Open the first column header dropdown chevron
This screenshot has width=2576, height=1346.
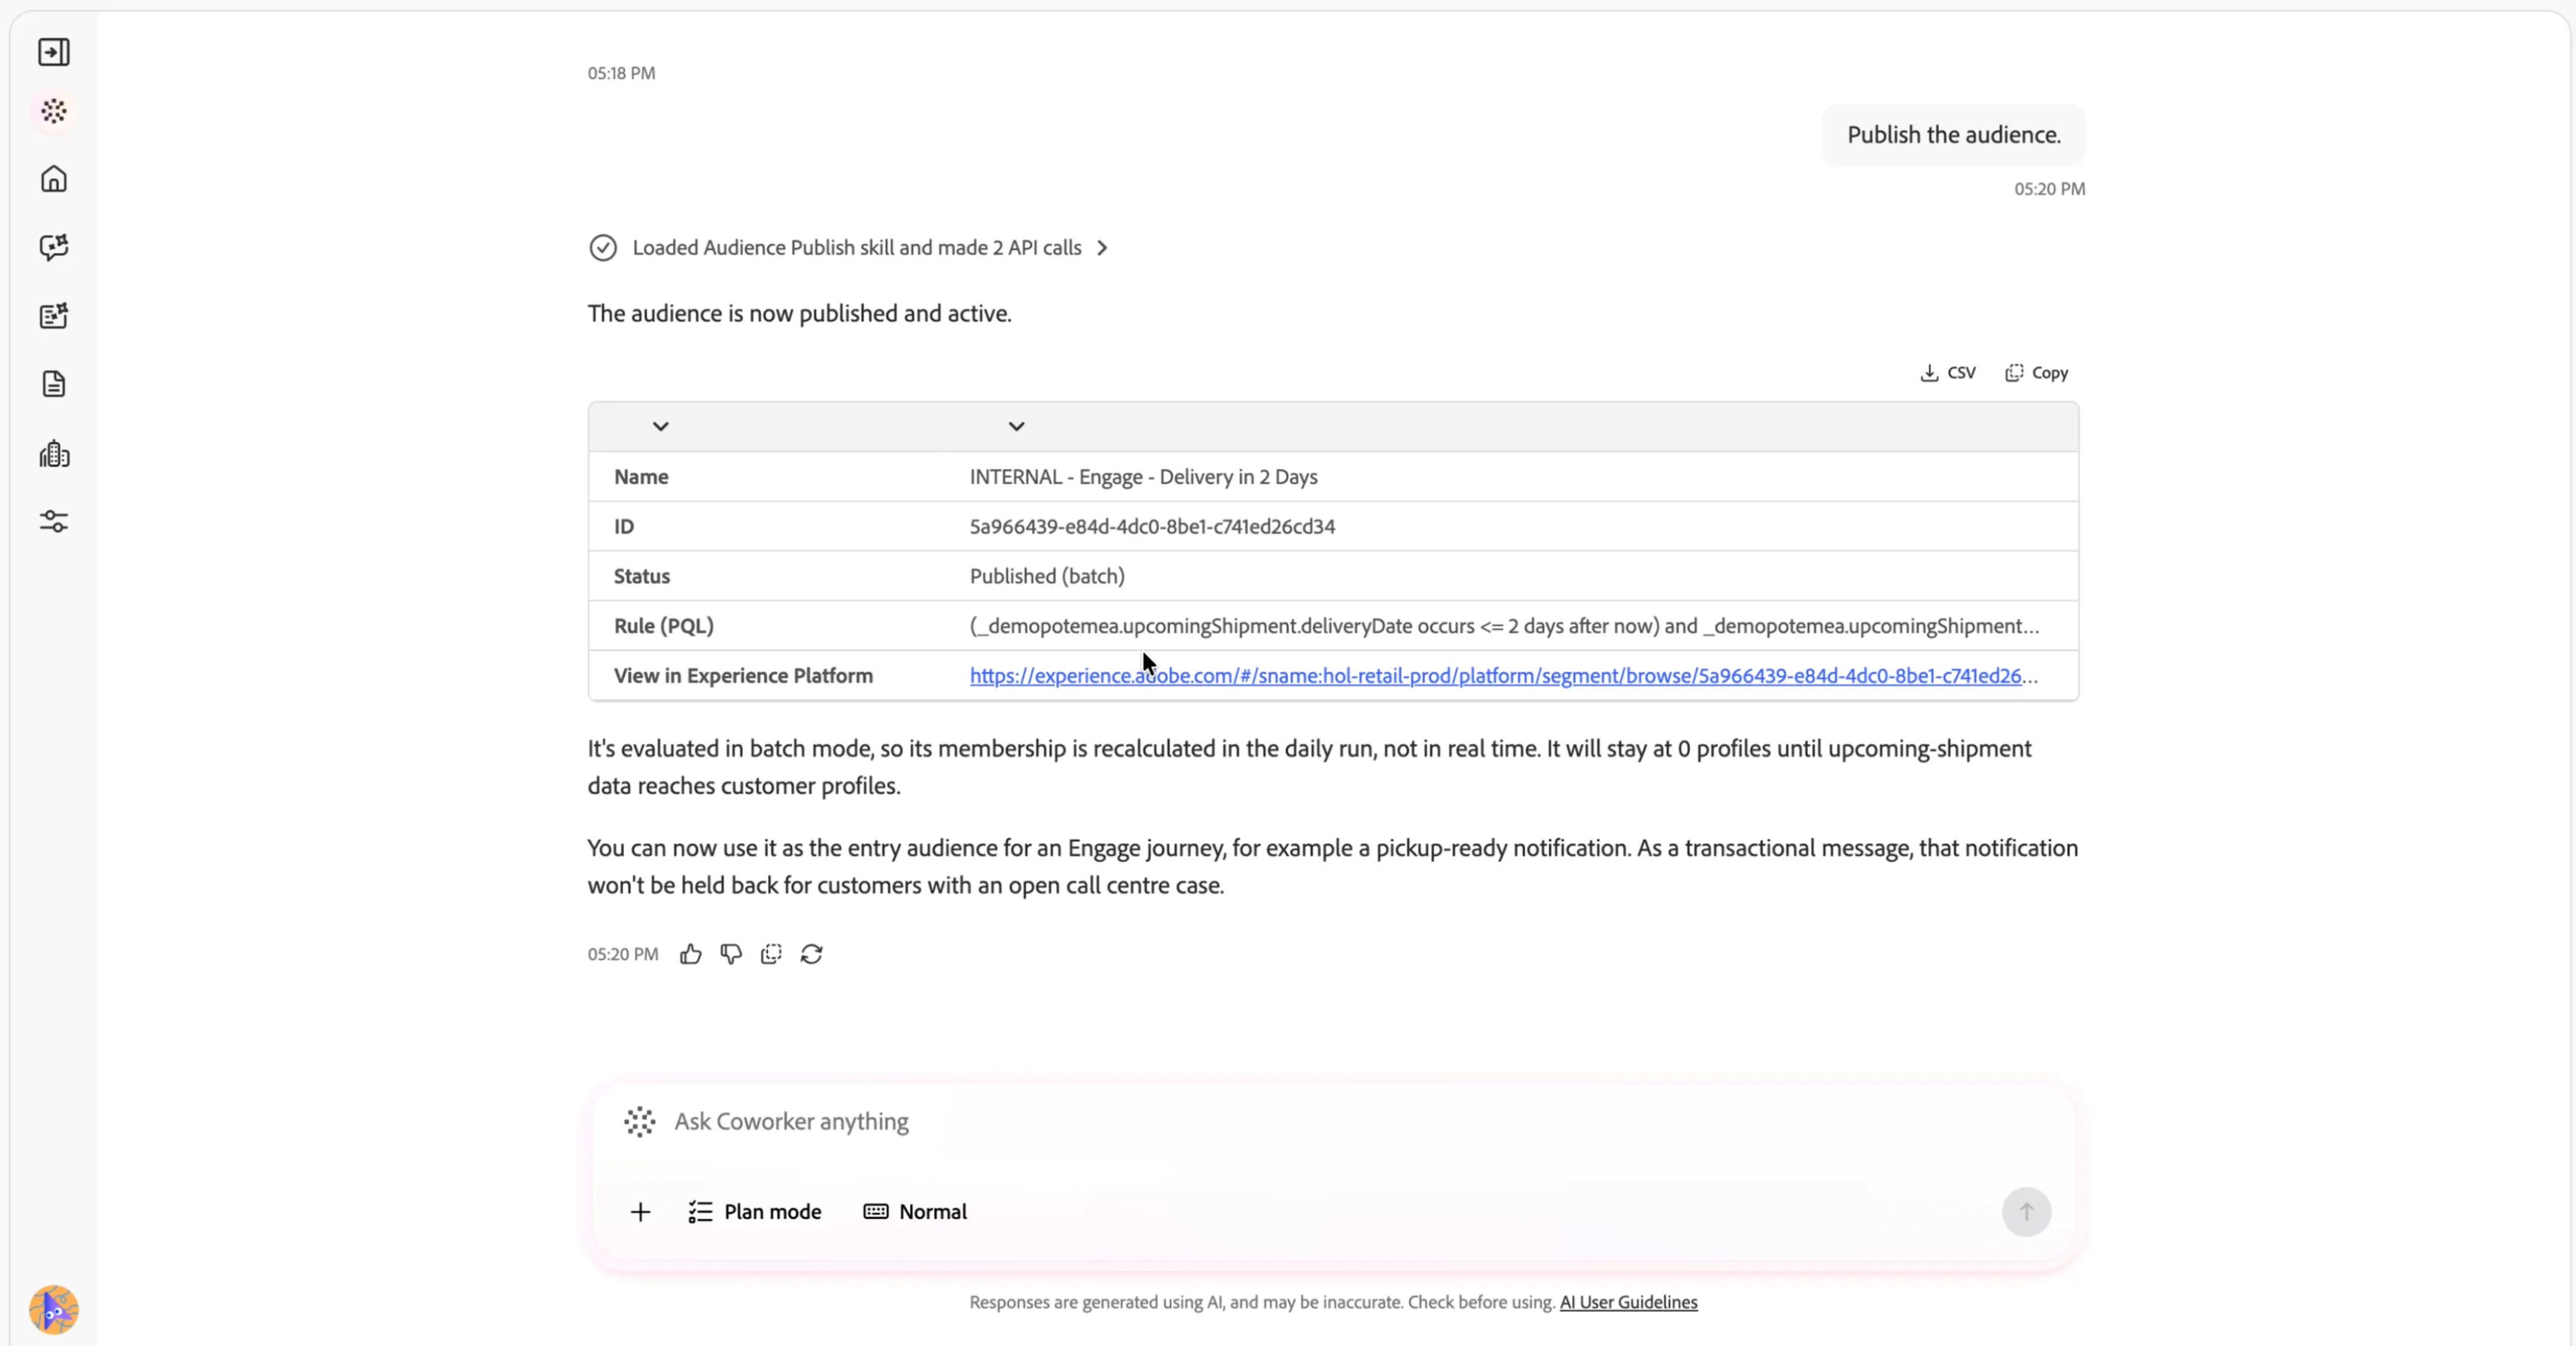(x=660, y=426)
